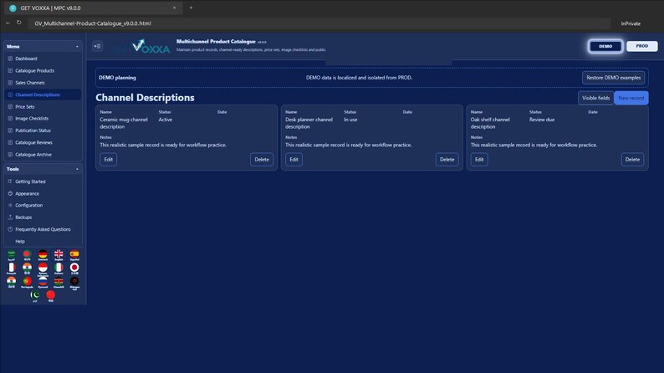Open a new browser tab
Image resolution: width=664 pixels, height=373 pixels.
pos(191,8)
